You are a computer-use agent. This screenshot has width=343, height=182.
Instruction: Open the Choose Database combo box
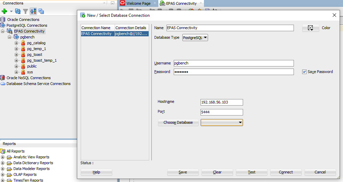[x=221, y=122]
